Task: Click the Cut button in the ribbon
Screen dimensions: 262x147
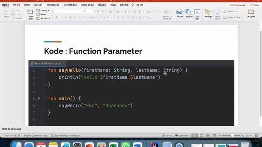Action: point(16,11)
